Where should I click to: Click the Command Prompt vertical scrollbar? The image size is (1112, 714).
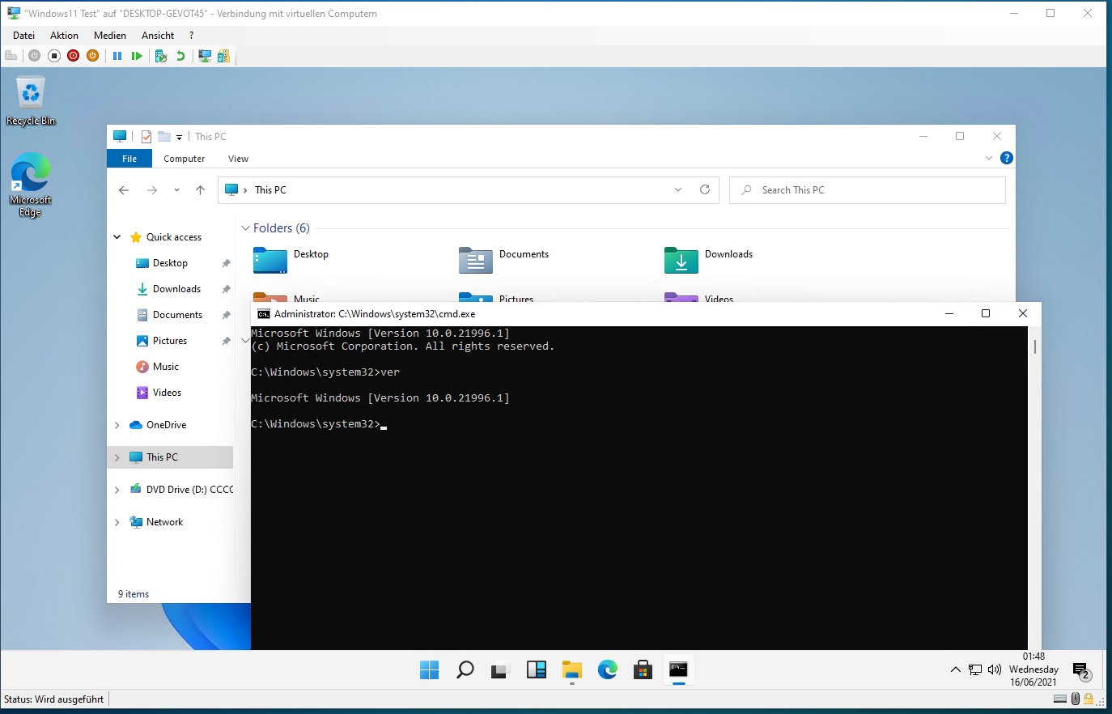(1034, 486)
